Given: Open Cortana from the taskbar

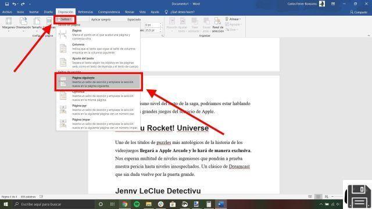Looking at the screenshot, I should (x=101, y=204).
